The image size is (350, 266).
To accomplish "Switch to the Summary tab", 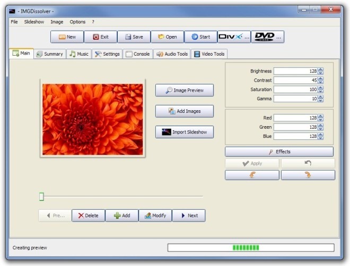I will (x=50, y=54).
